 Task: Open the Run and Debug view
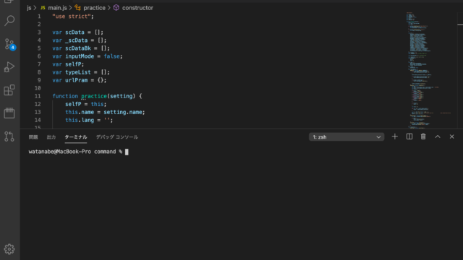[9, 67]
